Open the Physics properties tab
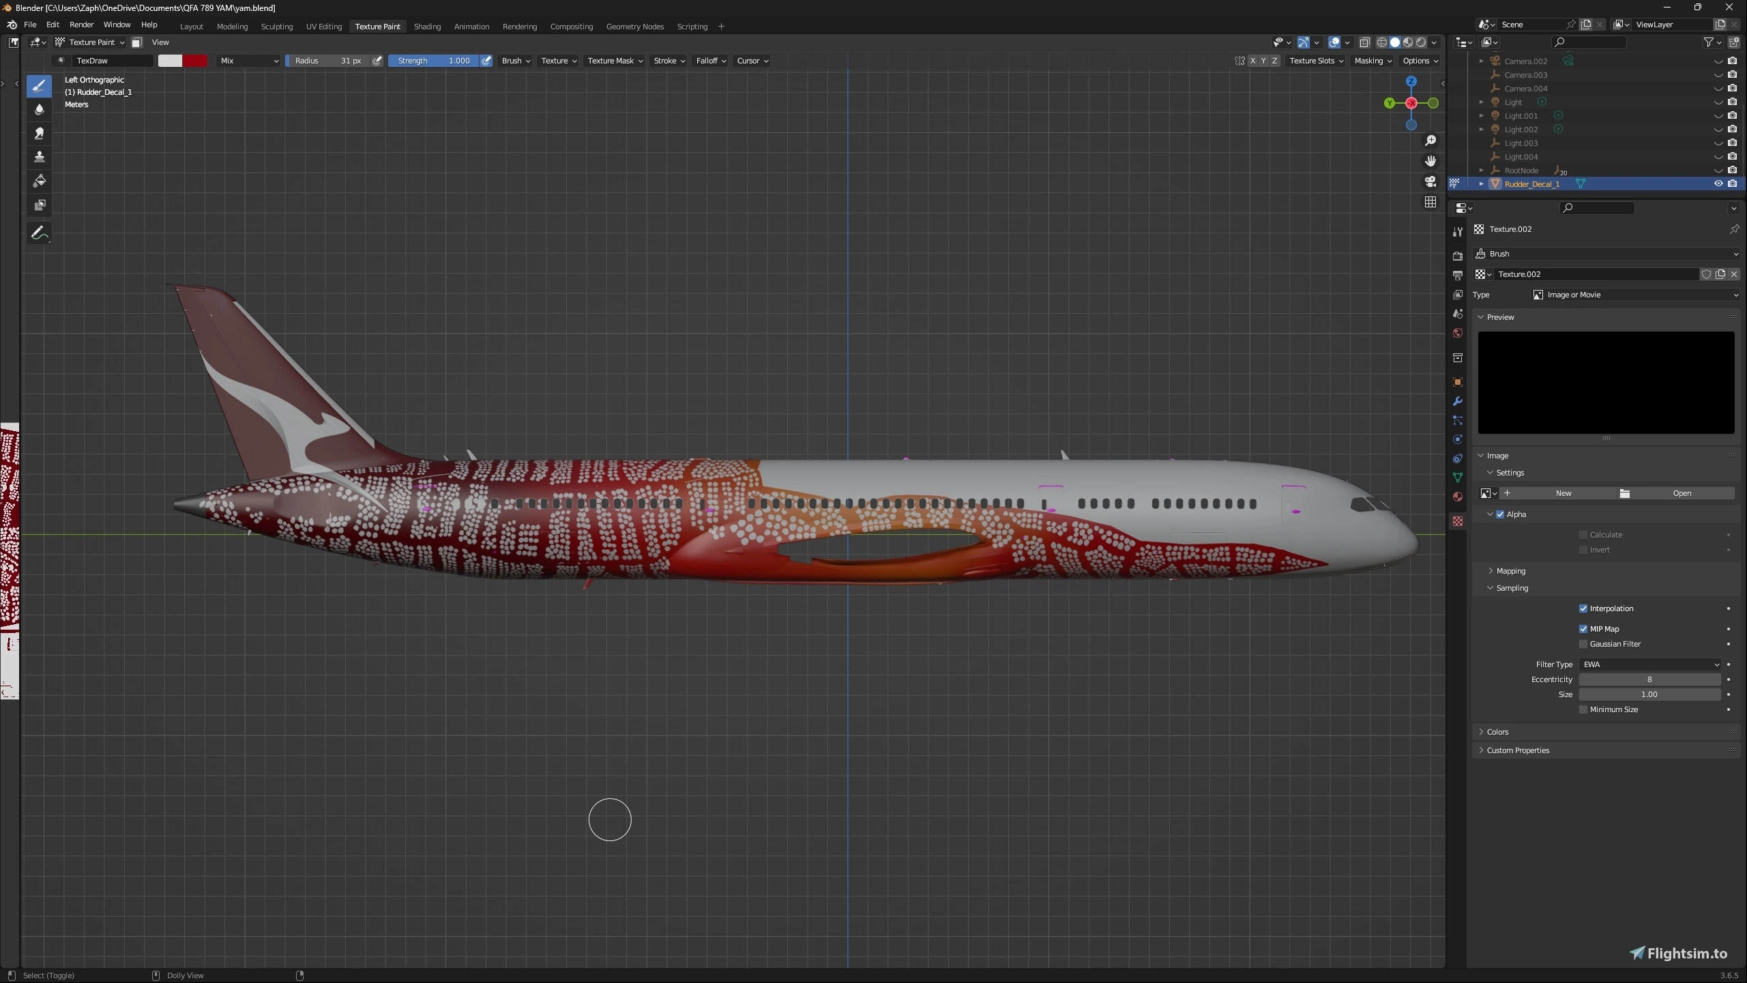Screen dimensions: 1747x983 (x=1457, y=439)
